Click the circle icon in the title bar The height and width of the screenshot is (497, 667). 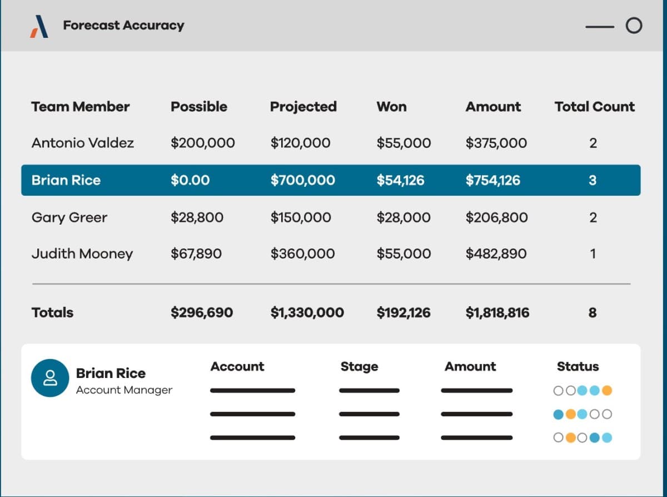[634, 26]
